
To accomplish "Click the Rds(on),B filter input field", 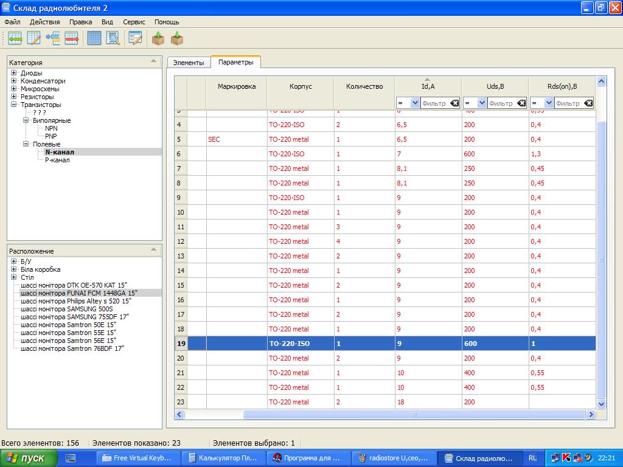I will tap(567, 103).
